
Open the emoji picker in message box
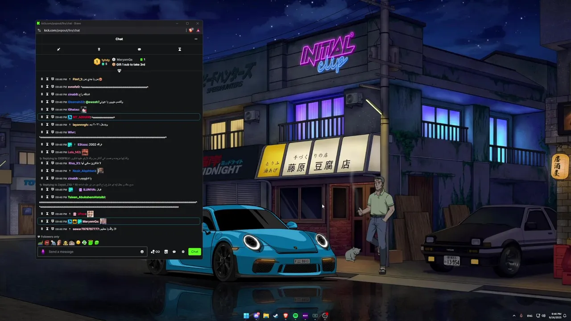coord(142,252)
